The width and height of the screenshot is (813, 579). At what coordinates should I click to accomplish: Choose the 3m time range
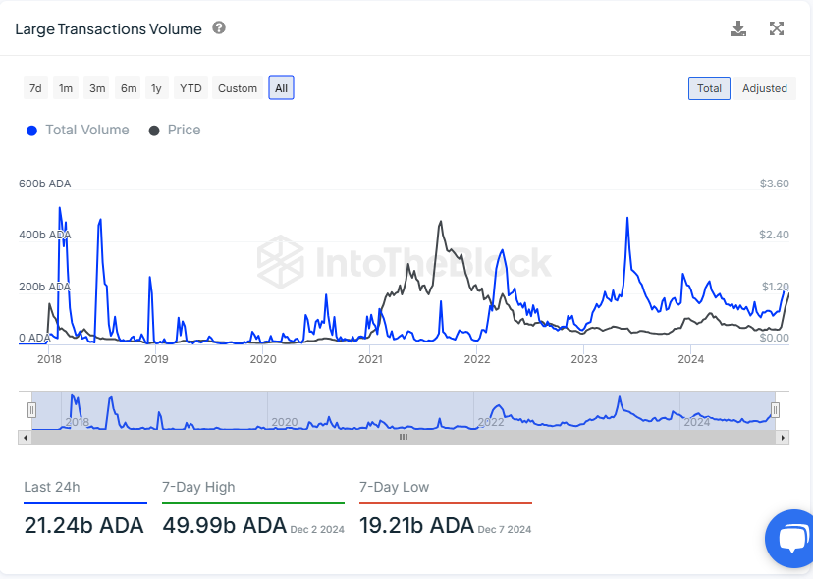pyautogui.click(x=97, y=88)
